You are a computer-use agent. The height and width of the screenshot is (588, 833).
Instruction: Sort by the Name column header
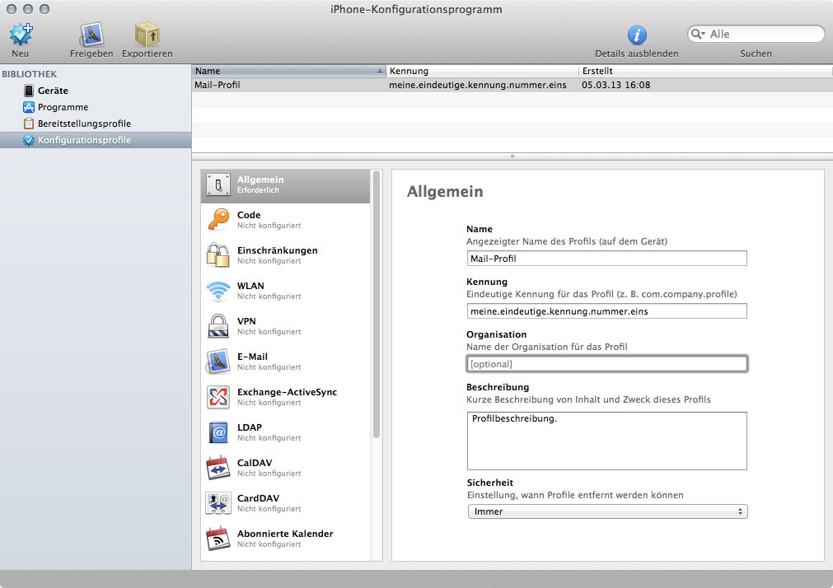[x=288, y=71]
